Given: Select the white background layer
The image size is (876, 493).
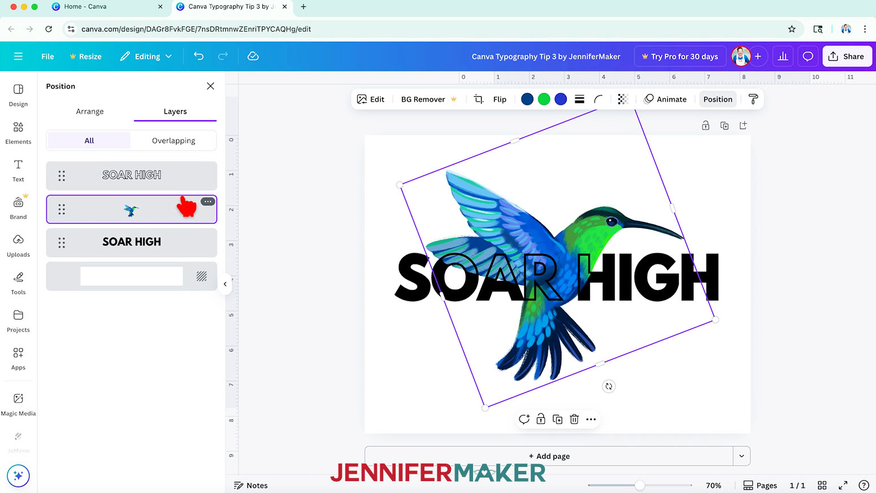Looking at the screenshot, I should click(132, 276).
